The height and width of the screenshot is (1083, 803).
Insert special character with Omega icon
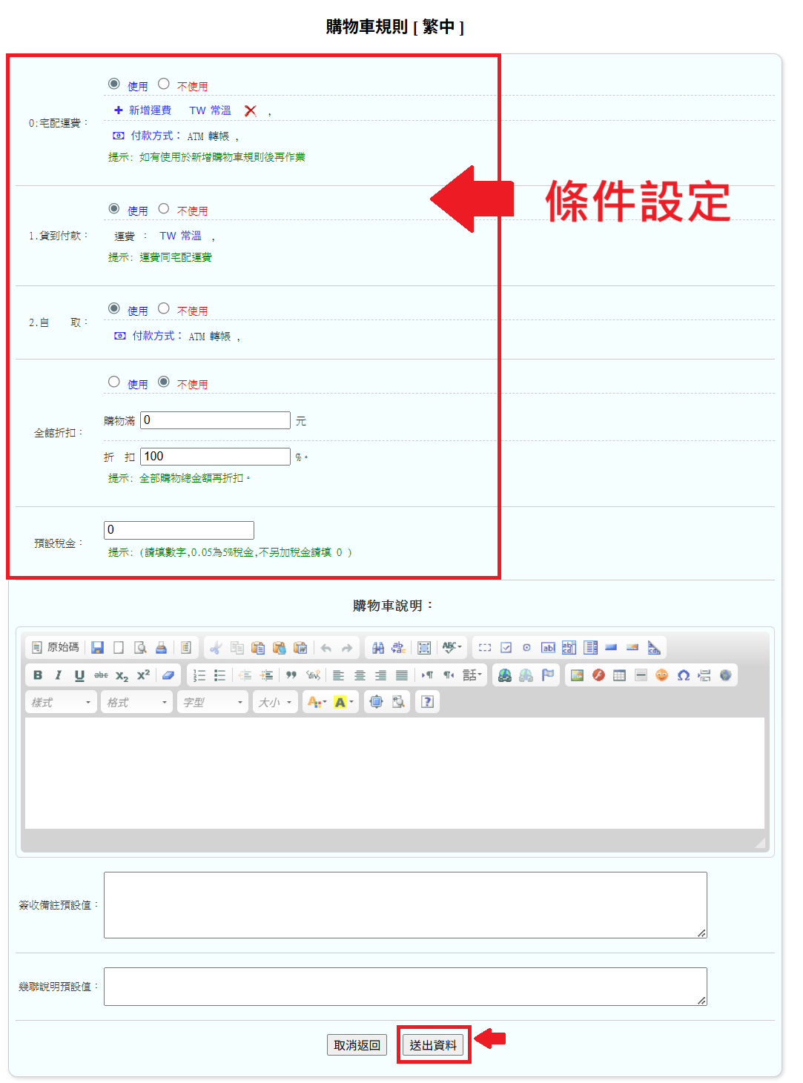point(683,675)
